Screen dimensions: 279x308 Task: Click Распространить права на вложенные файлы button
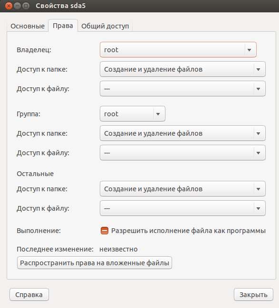[x=95, y=263]
